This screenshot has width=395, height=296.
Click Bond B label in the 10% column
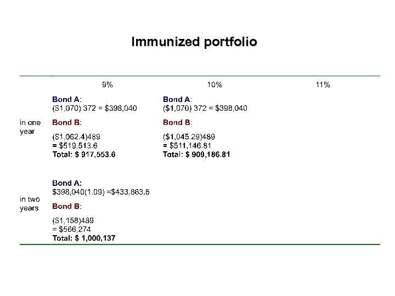[177, 122]
